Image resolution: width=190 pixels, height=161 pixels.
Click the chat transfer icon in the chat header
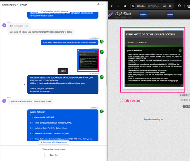98,5
